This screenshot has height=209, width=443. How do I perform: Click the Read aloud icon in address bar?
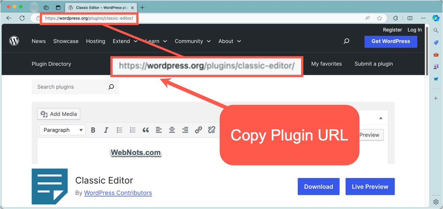[x=368, y=18]
